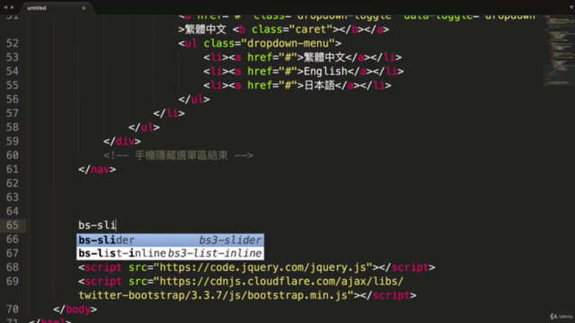The width and height of the screenshot is (575, 323).
Task: Choose bs-slider autocomplete suggestion
Action: click(x=170, y=240)
